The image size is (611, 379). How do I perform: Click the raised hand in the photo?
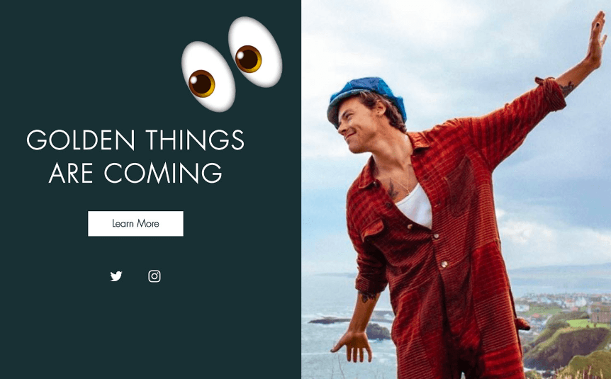point(597,40)
